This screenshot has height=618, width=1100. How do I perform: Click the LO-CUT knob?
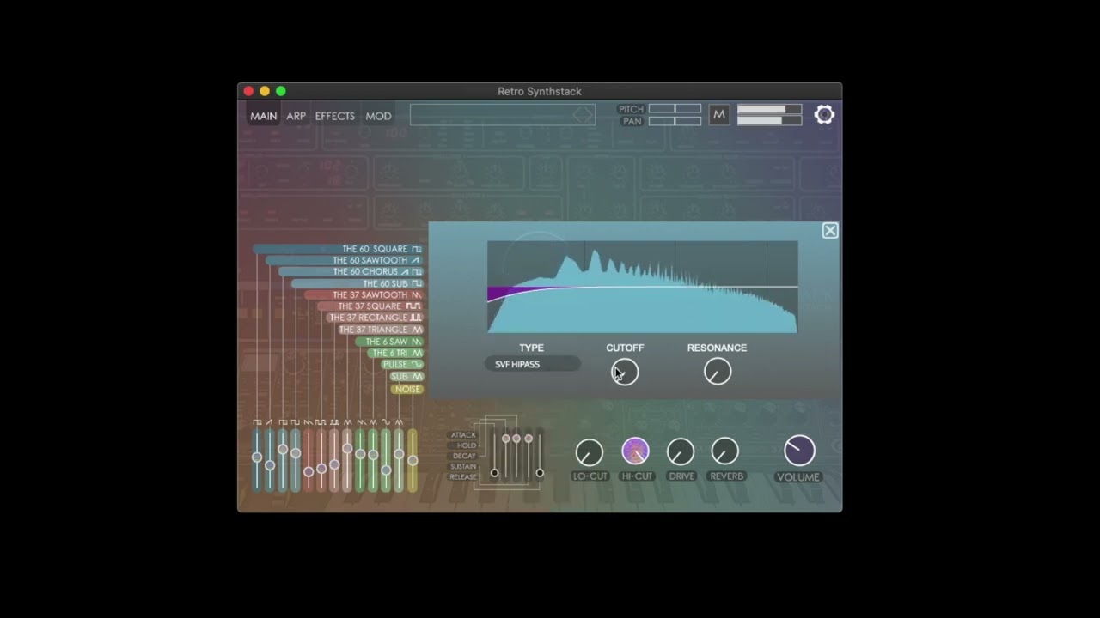[589, 451]
